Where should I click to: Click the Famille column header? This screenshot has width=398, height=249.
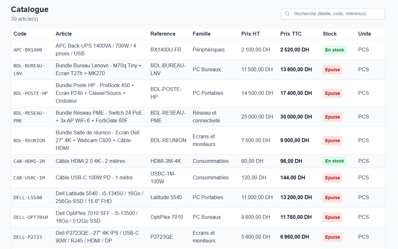pyautogui.click(x=202, y=34)
